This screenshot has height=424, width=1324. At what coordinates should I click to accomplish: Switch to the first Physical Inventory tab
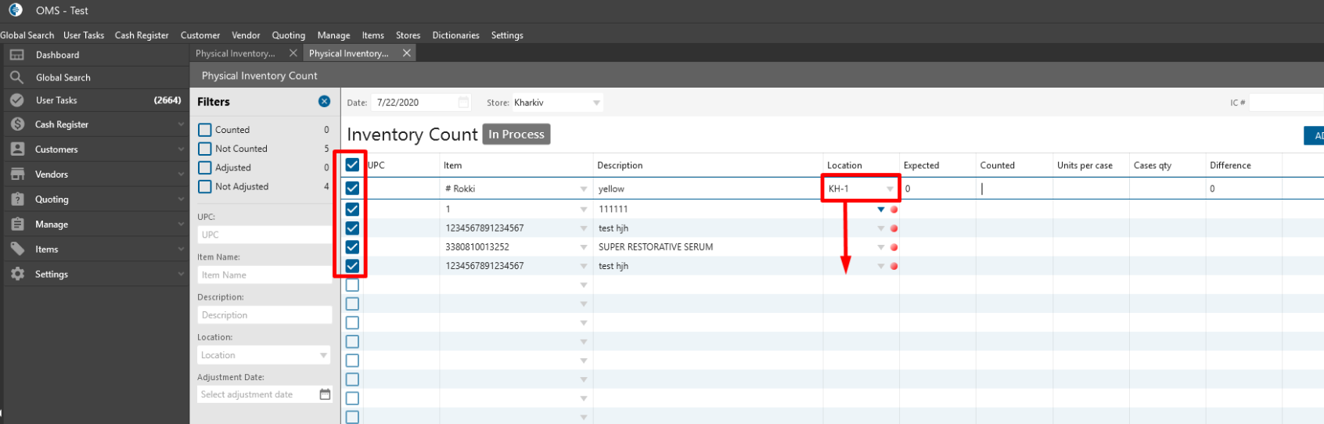[236, 53]
